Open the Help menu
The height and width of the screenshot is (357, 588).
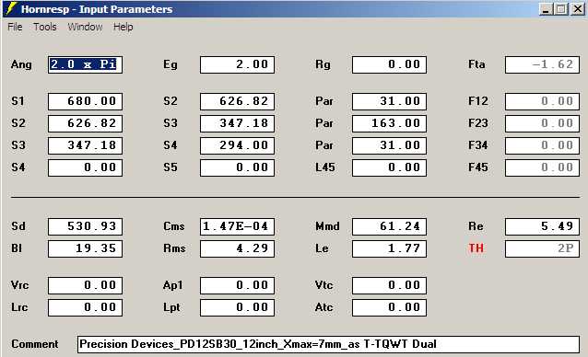tap(123, 27)
